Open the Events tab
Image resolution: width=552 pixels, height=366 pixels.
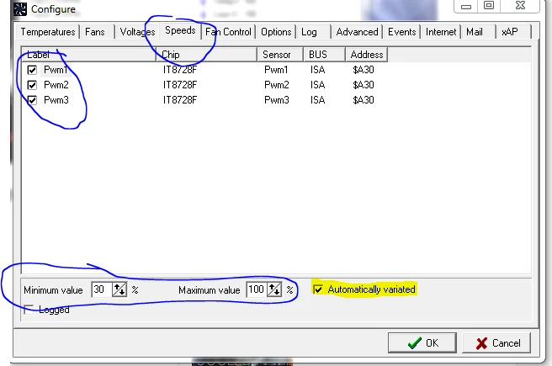401,32
